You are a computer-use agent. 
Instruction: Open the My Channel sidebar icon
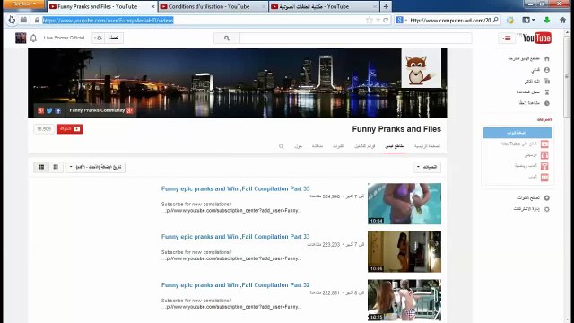546,70
